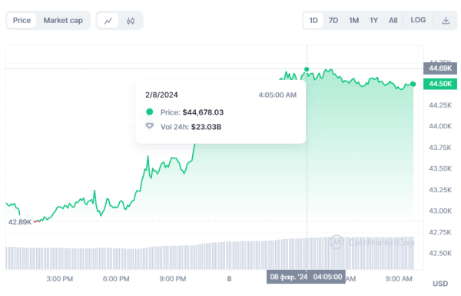Viewport: 461px width, 296px height.
Task: Click the 44.25K price axis label
Action: 440,105
